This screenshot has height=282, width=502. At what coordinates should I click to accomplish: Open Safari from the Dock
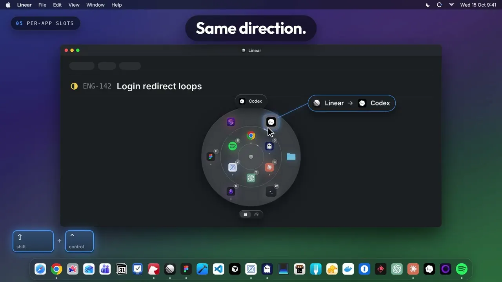[x=40, y=269]
